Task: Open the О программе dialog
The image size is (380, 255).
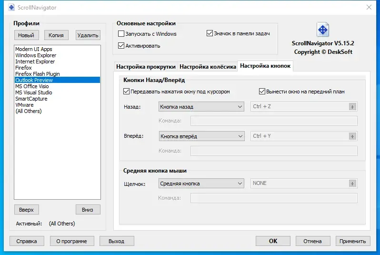Action: tap(71, 241)
